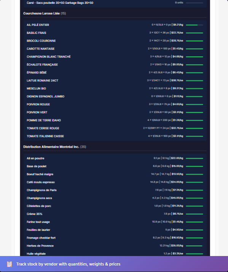Screen dimensions: 228x272
Task: Open the Boeuf haché maigre entry
Action: pyautogui.click(x=115, y=174)
